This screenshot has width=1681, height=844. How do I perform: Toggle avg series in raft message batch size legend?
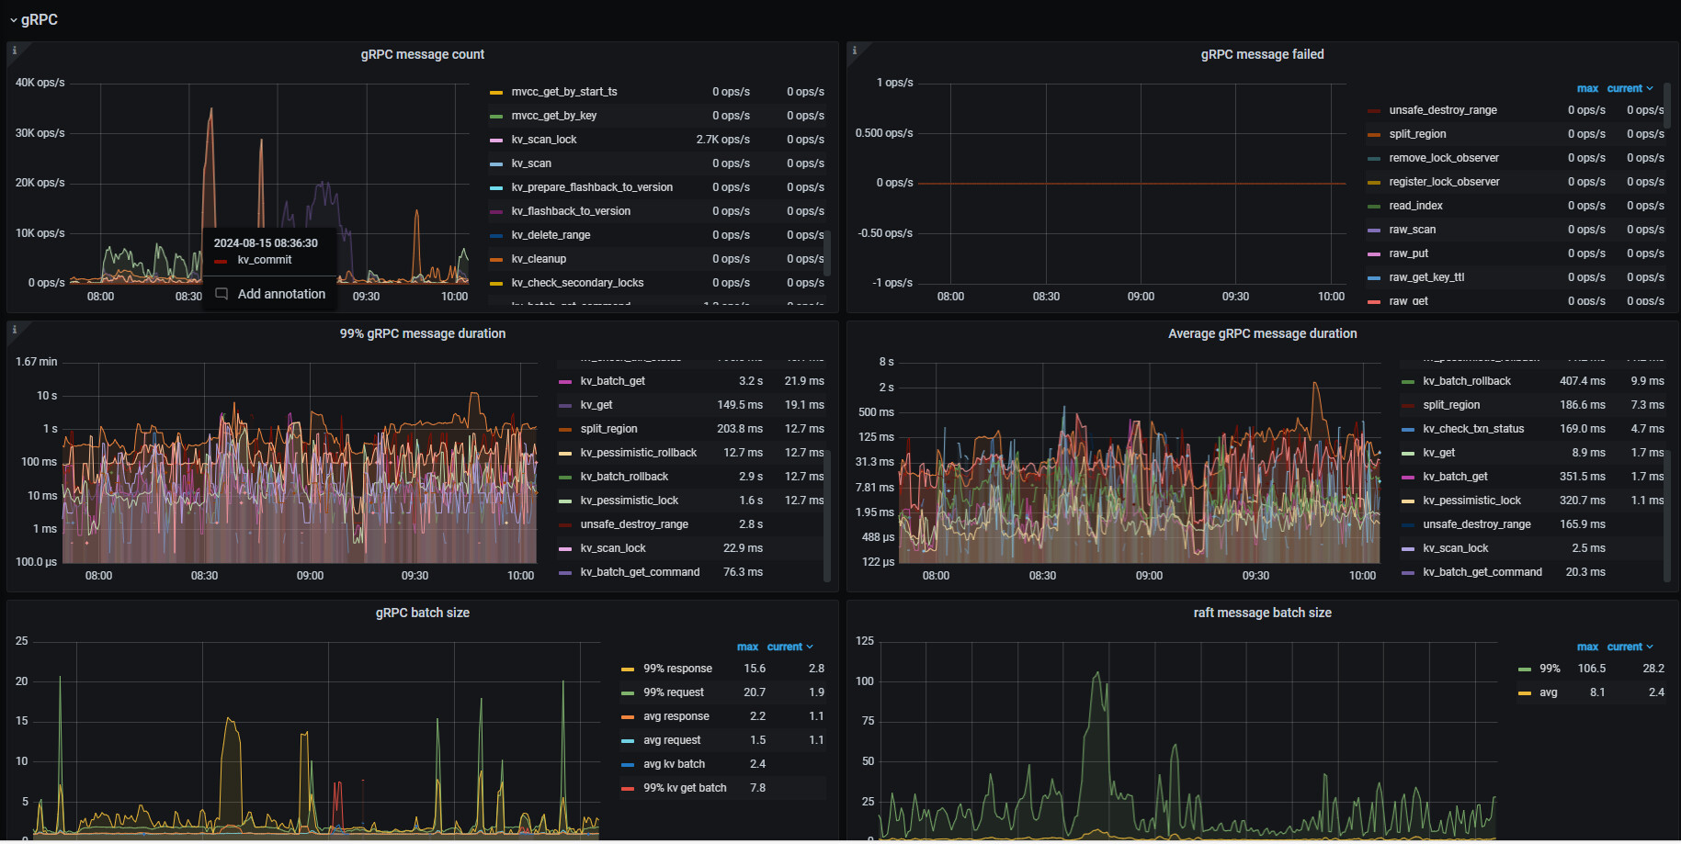1549,692
